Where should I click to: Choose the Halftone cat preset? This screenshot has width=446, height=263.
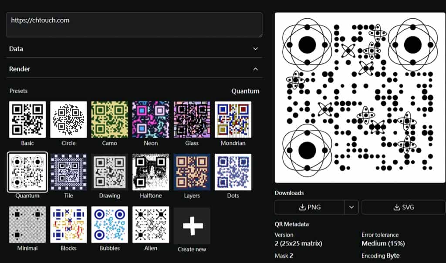tap(151, 172)
